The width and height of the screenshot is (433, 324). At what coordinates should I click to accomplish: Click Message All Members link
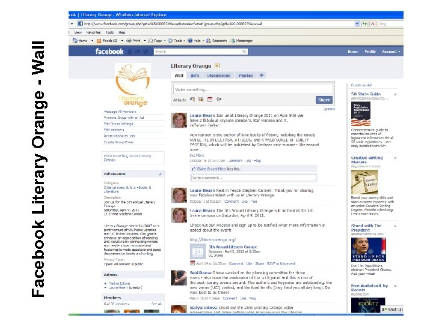coord(120,112)
